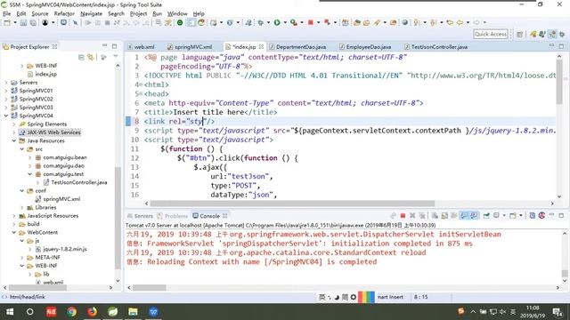
Task: Expand the META-INF folder
Action: pos(22,257)
